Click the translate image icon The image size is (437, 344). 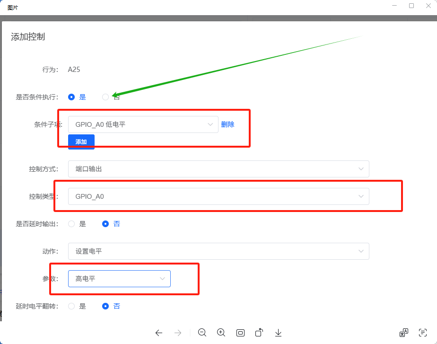click(x=403, y=333)
